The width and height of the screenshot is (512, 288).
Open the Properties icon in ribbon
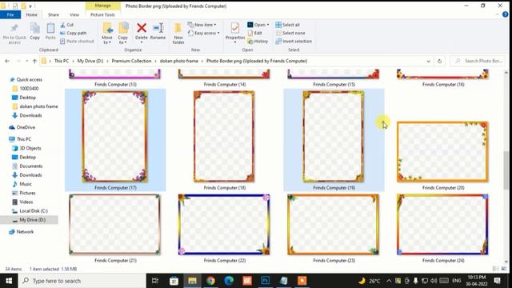click(x=234, y=28)
